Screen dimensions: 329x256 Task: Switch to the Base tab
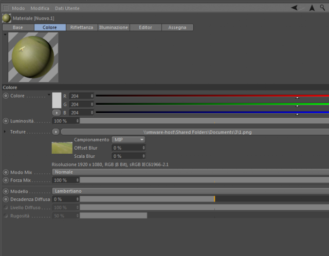[18, 27]
